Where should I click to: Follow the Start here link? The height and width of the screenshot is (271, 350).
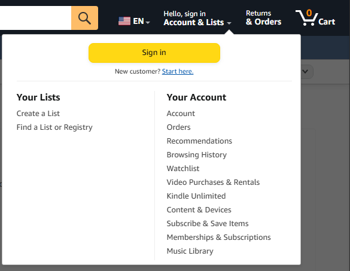(178, 71)
